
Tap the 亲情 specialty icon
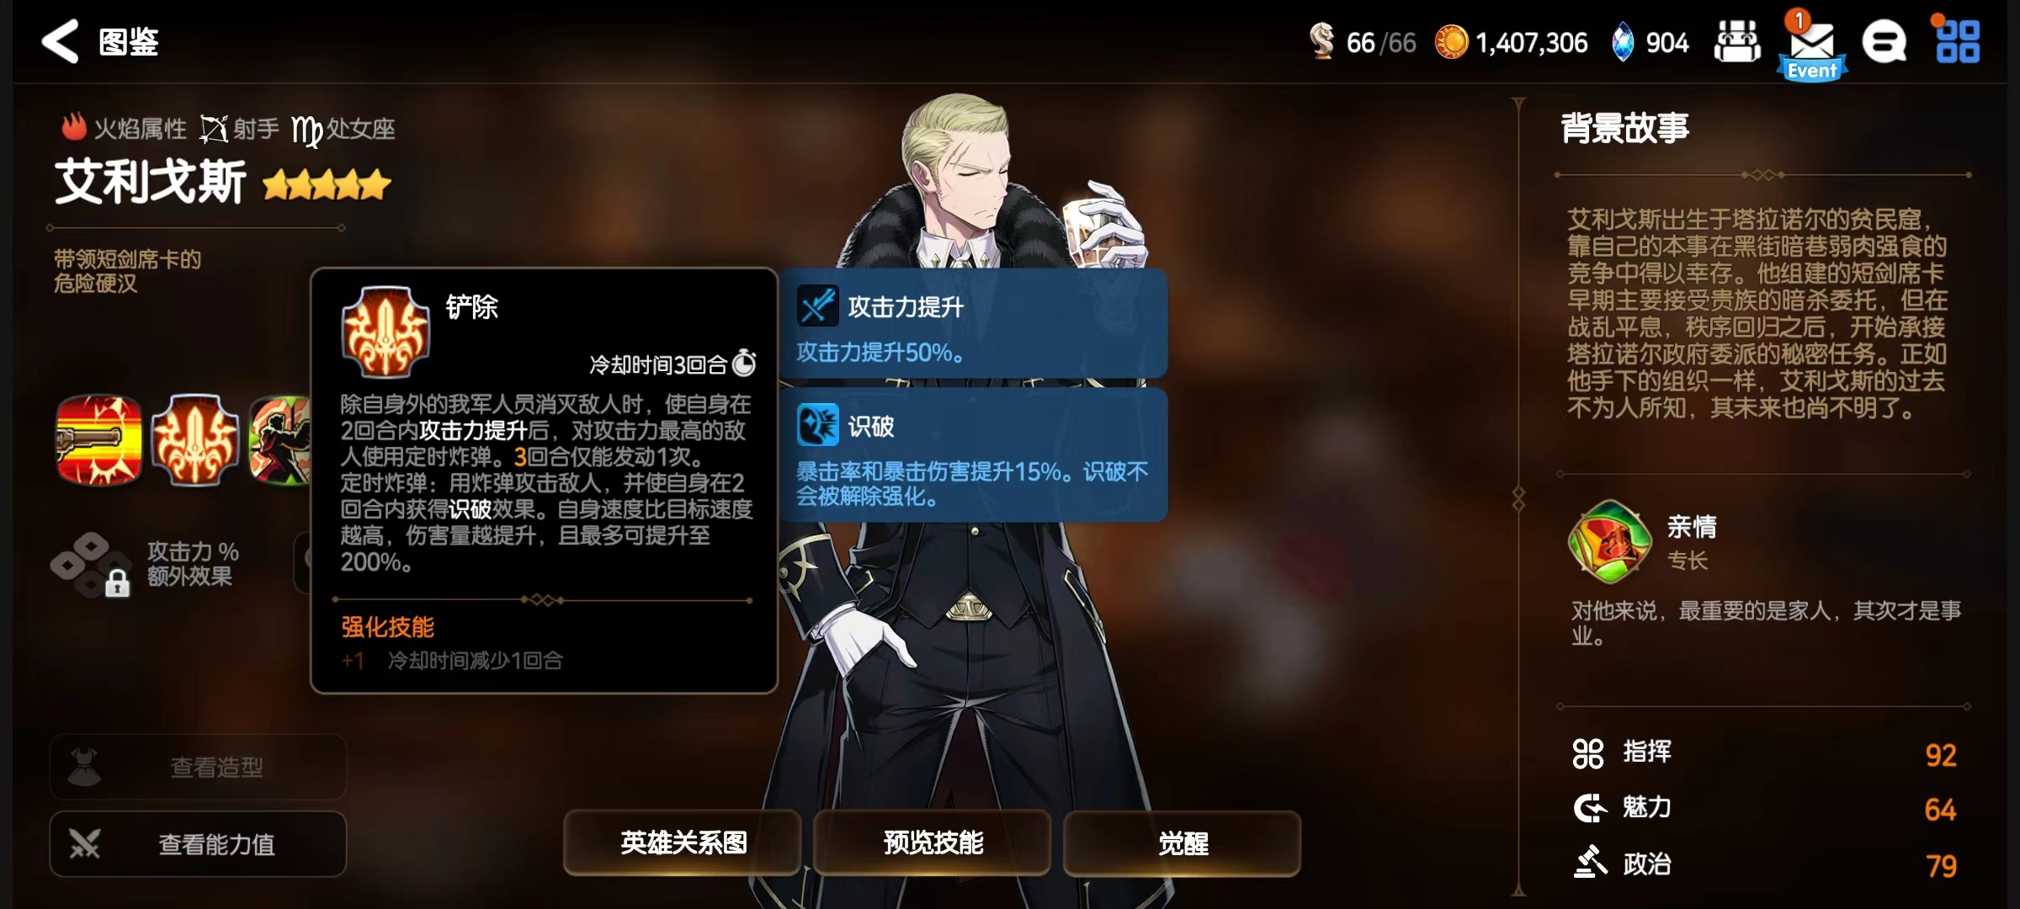coord(1608,541)
